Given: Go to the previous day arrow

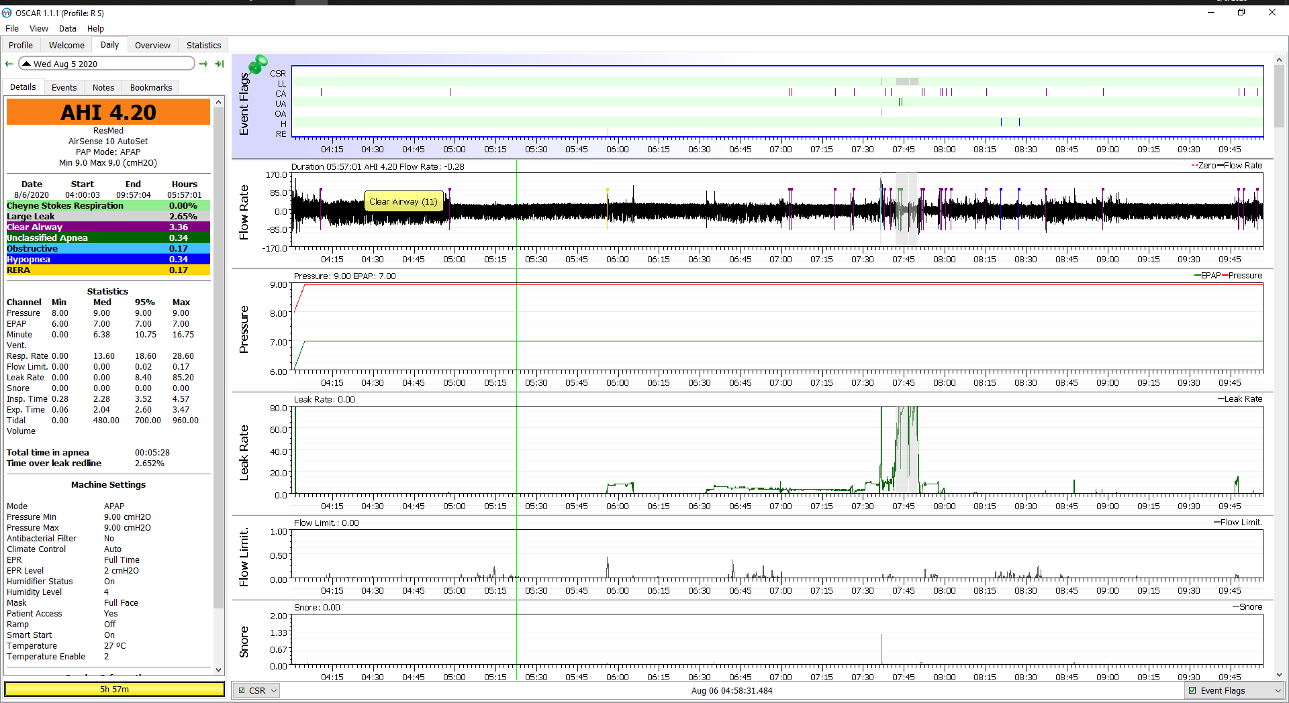Looking at the screenshot, I should pos(9,64).
